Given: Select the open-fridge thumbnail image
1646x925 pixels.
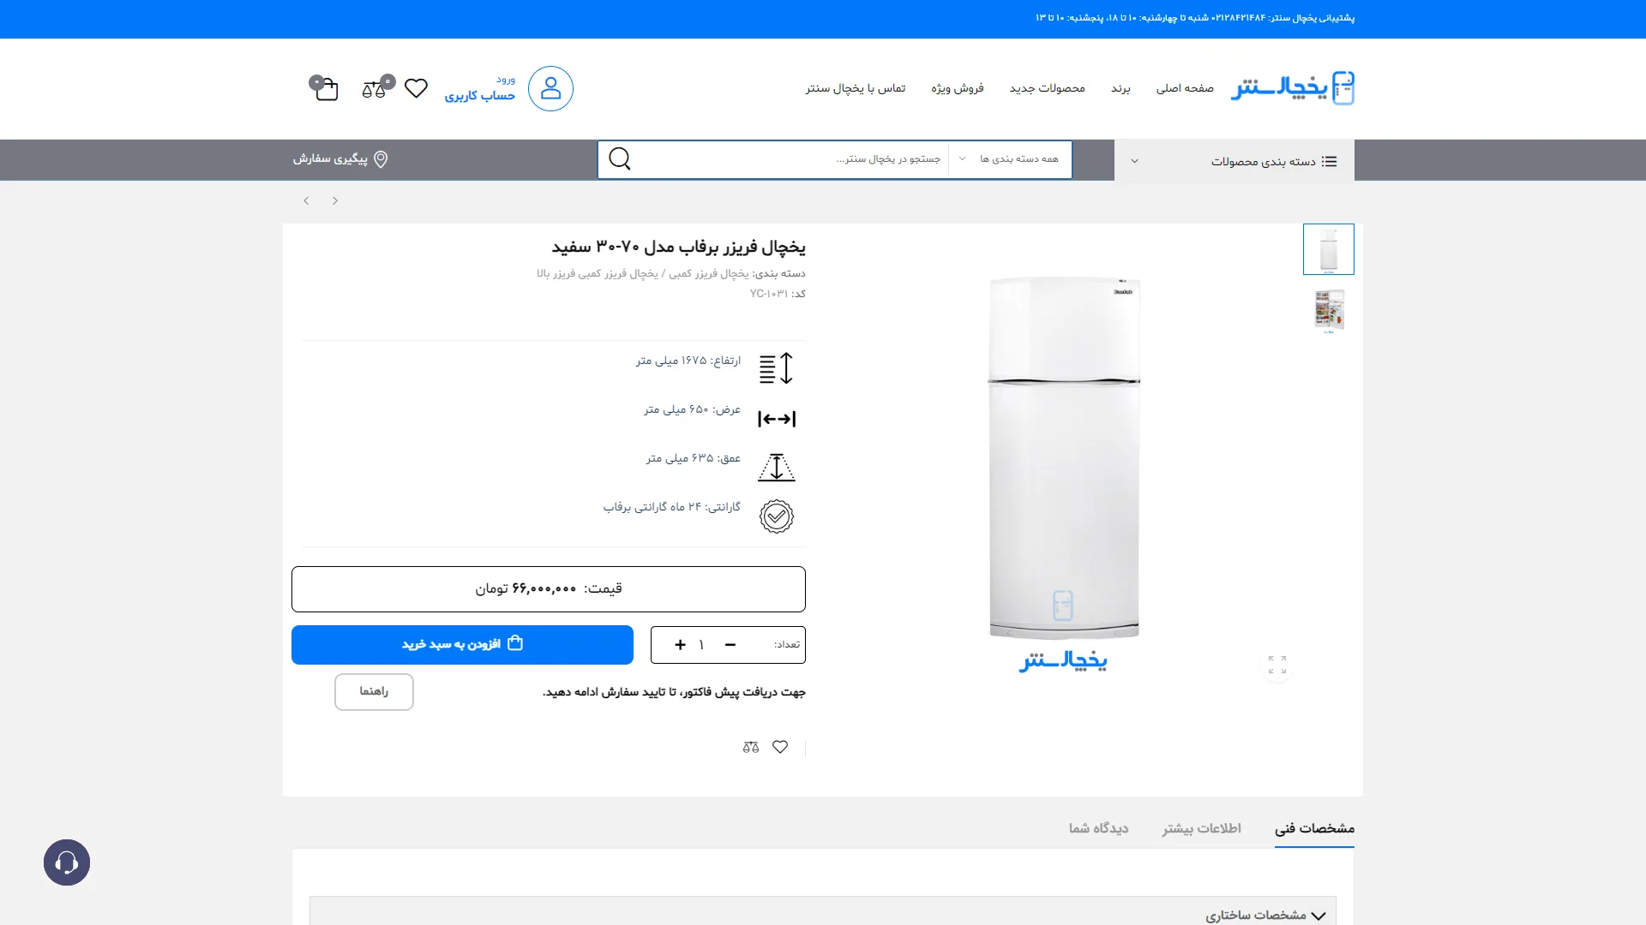Looking at the screenshot, I should pos(1329,311).
